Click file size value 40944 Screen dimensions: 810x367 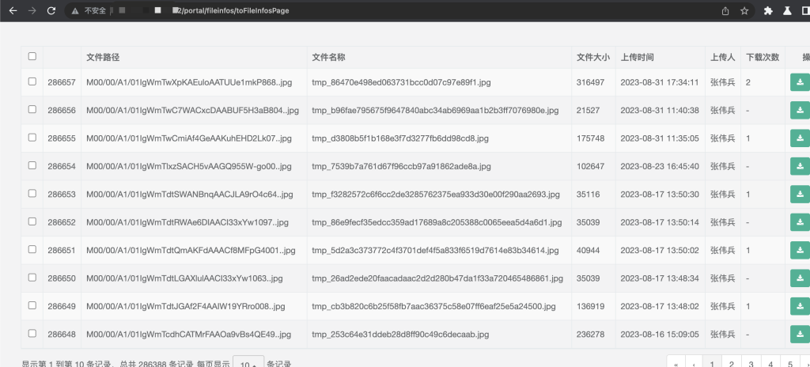point(589,250)
